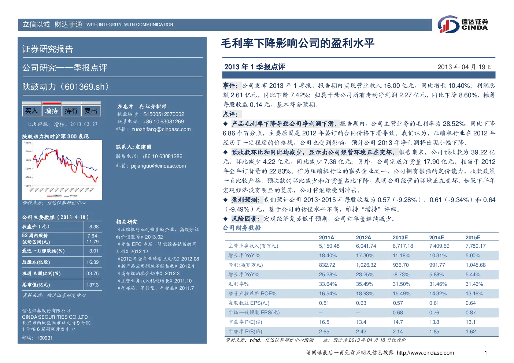Click phone number +86 10 63081269
Viewport: 514px width, 363px height.
coord(163,121)
